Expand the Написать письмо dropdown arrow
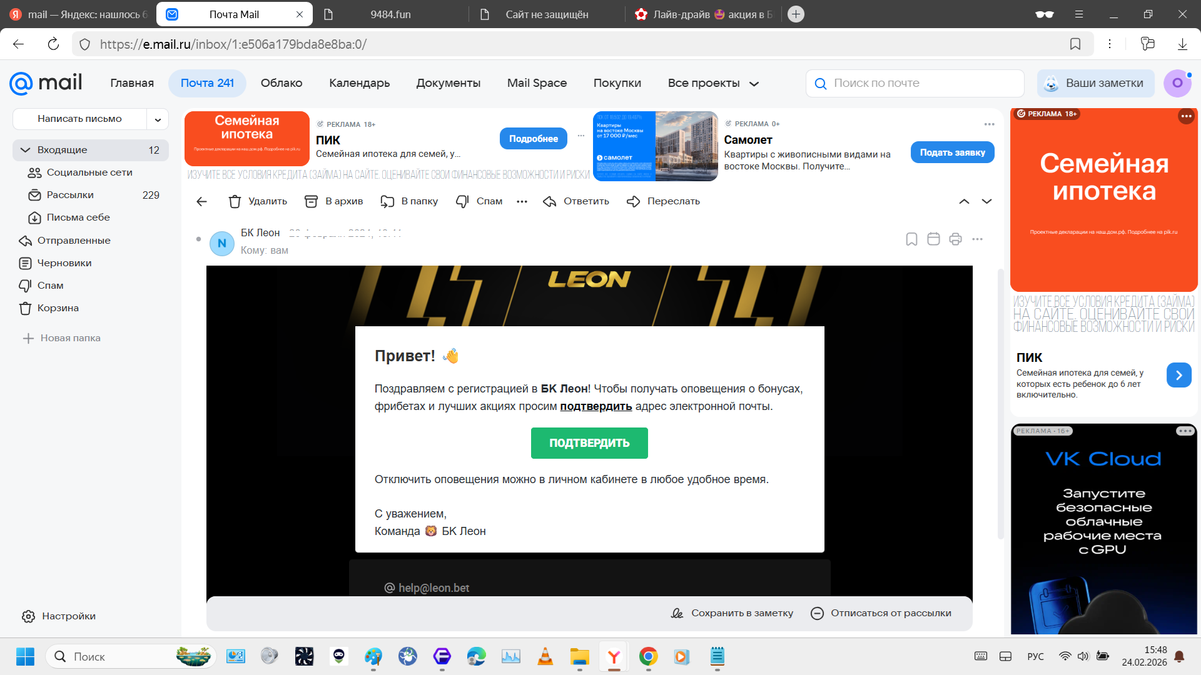 pos(158,119)
